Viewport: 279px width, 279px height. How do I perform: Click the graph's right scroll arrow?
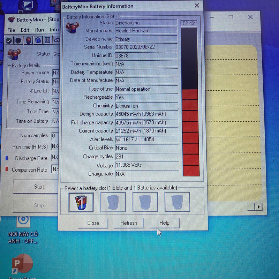(258, 207)
